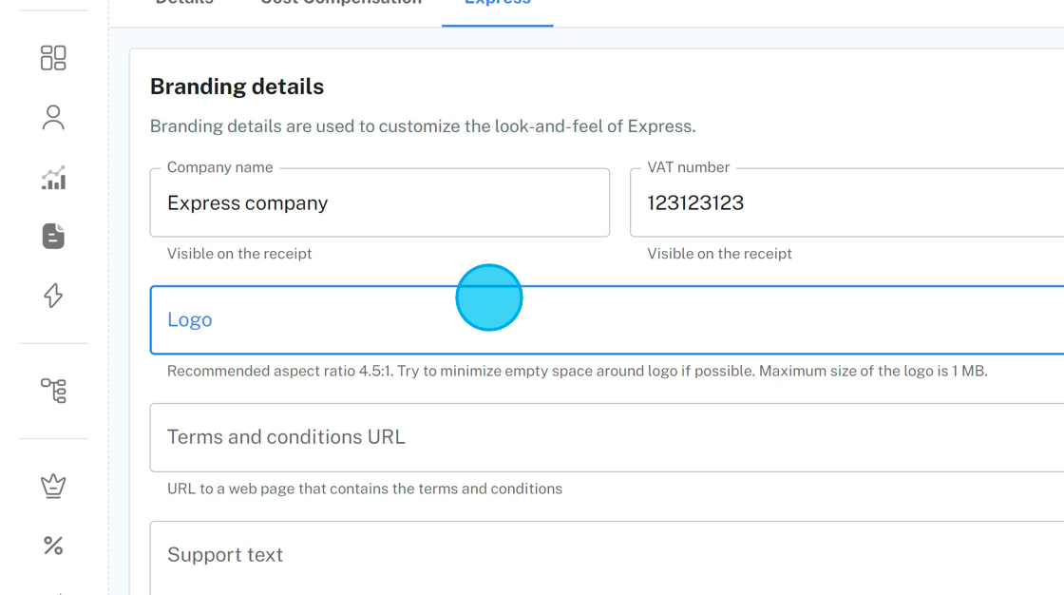Focus the Terms and conditions URL field

[606, 437]
